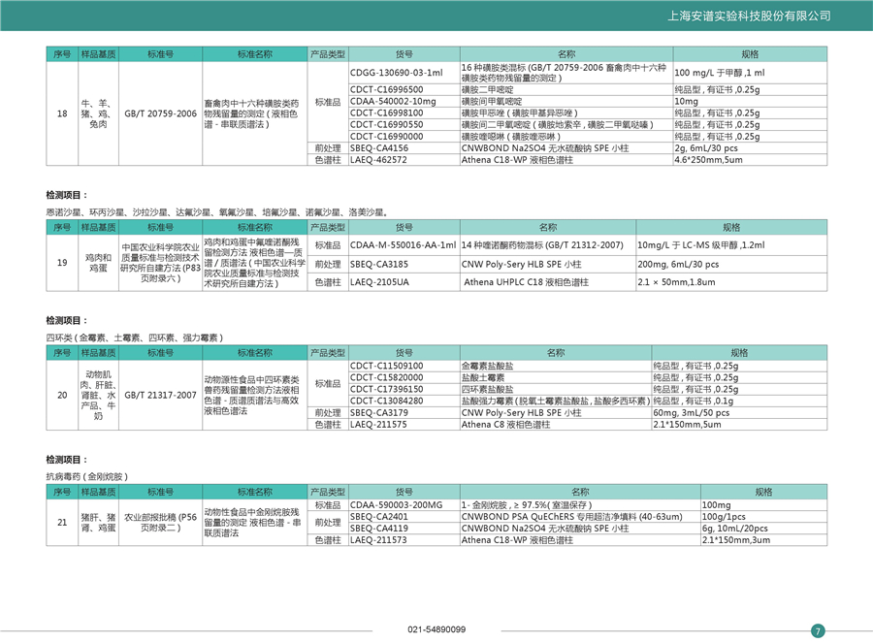Click the spec 2g, 6mL/30 pcs
Viewport: 873px width, 643px height.
706,148
